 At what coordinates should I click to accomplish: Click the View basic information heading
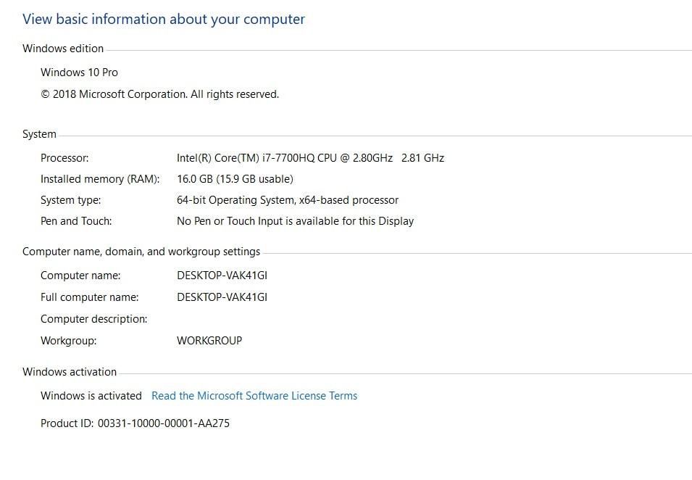pos(164,19)
